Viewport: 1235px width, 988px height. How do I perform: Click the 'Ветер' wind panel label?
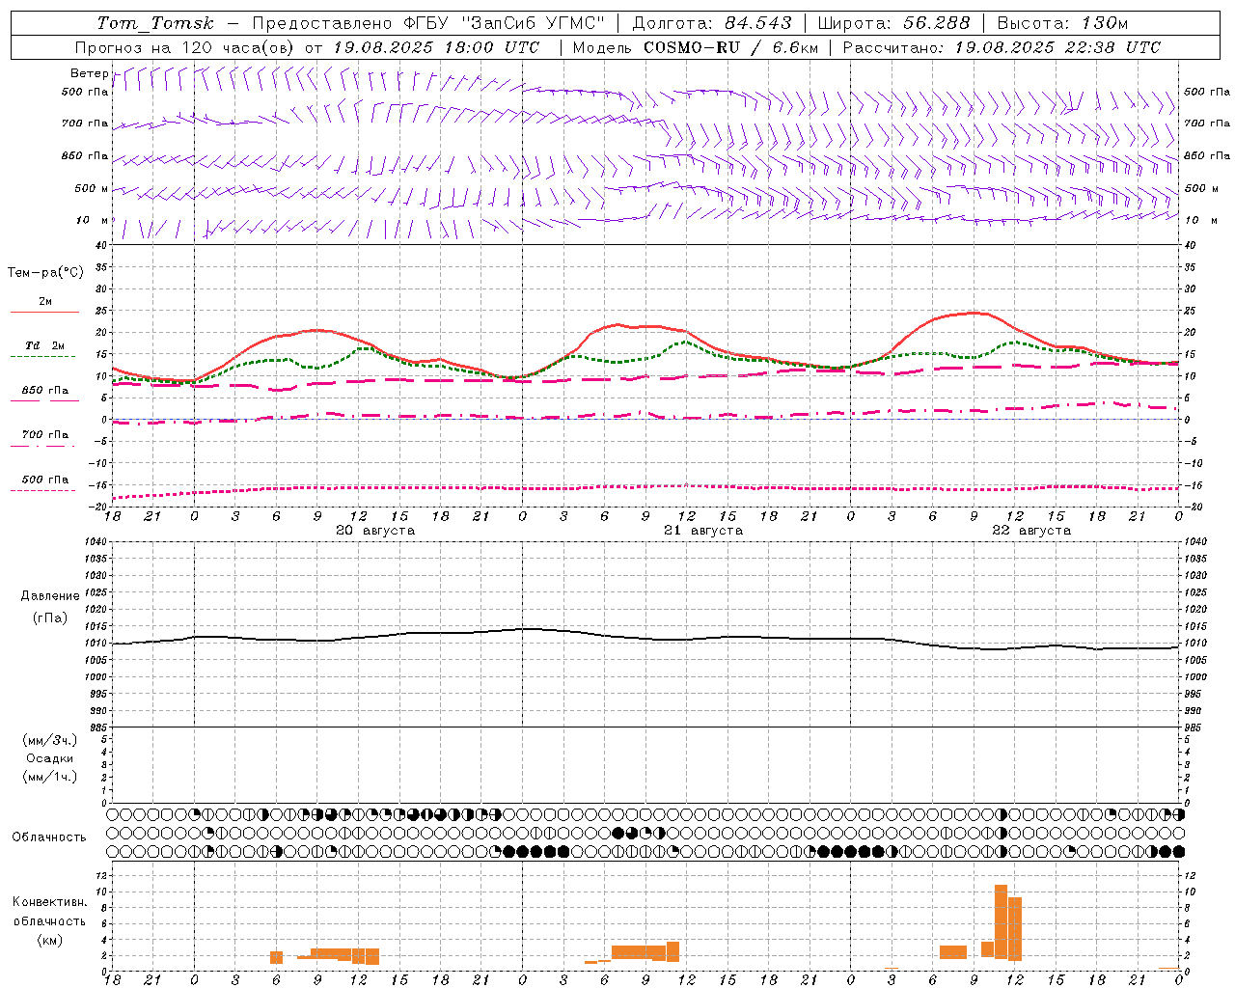pos(89,73)
